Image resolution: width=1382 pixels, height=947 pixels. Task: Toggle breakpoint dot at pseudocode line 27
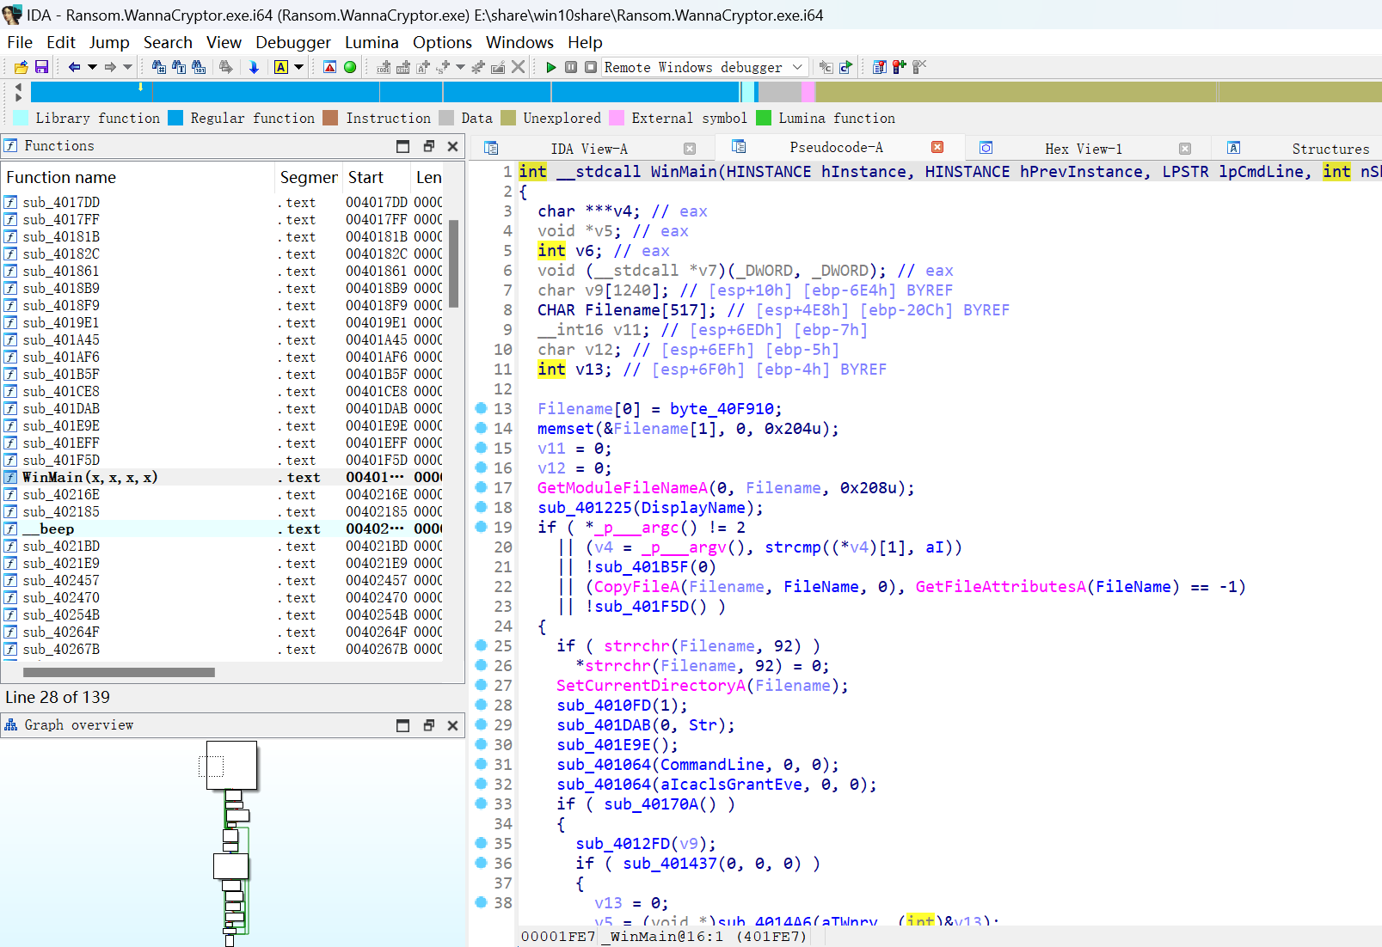point(481,685)
